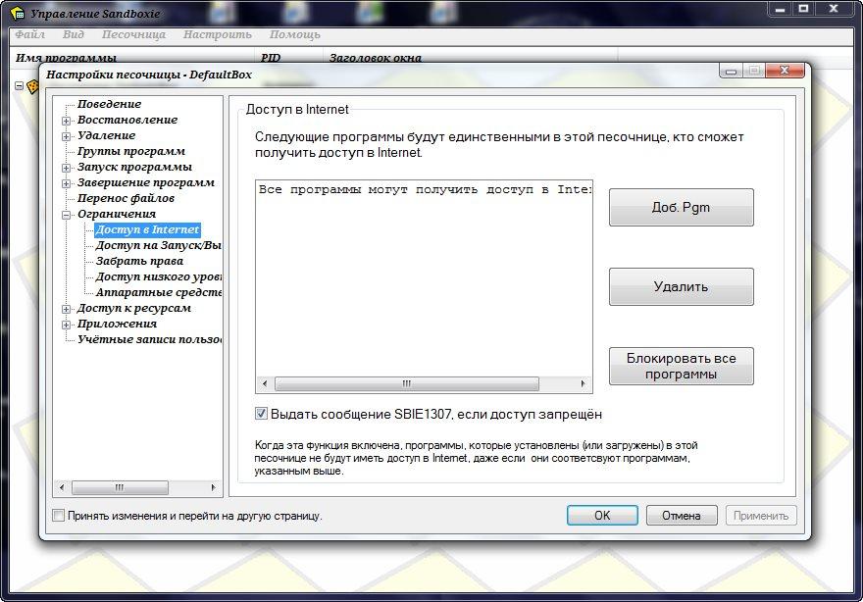This screenshot has width=863, height=602.
Task: Expand the Восстановление tree node
Action: click(66, 121)
